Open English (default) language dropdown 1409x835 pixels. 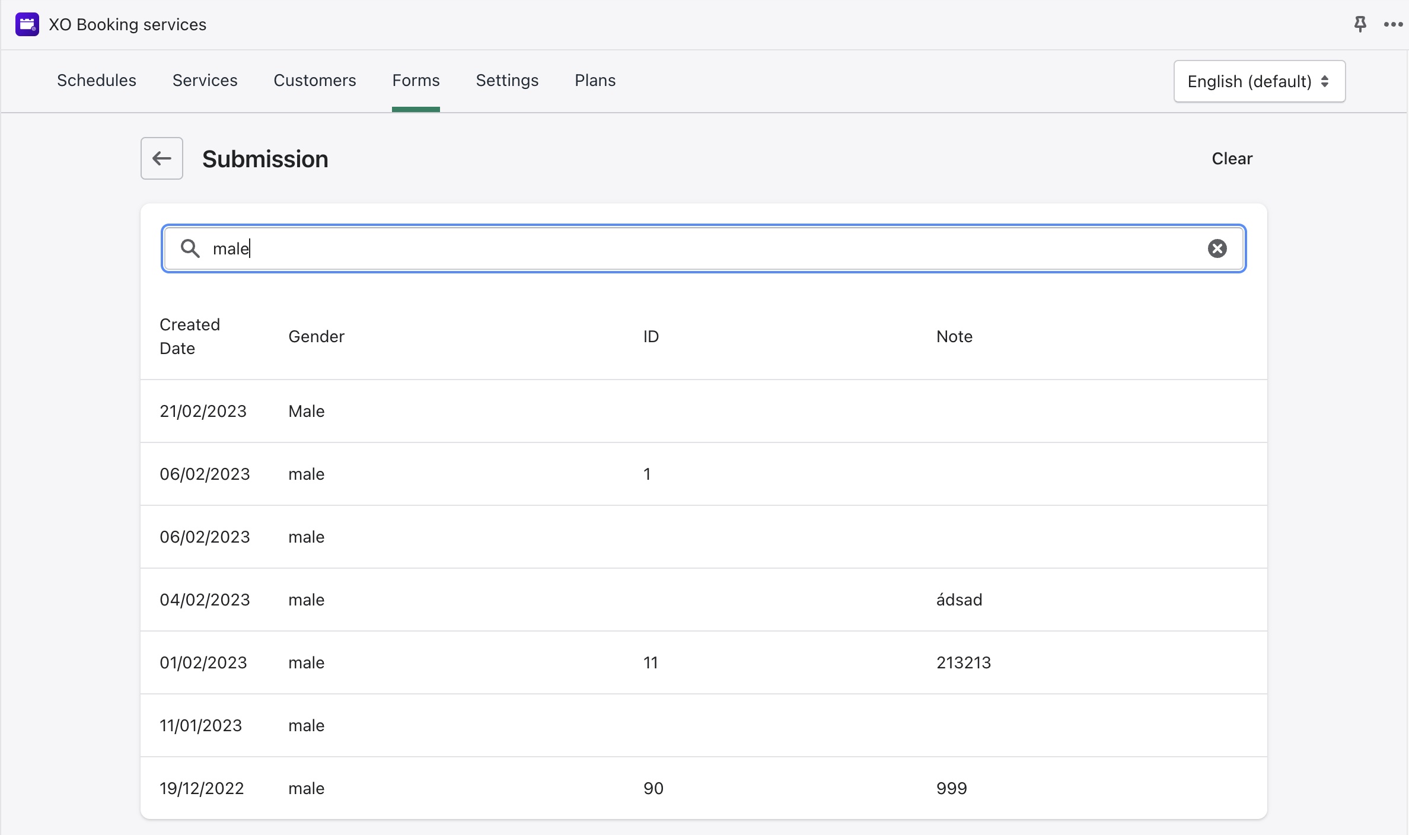(x=1259, y=81)
